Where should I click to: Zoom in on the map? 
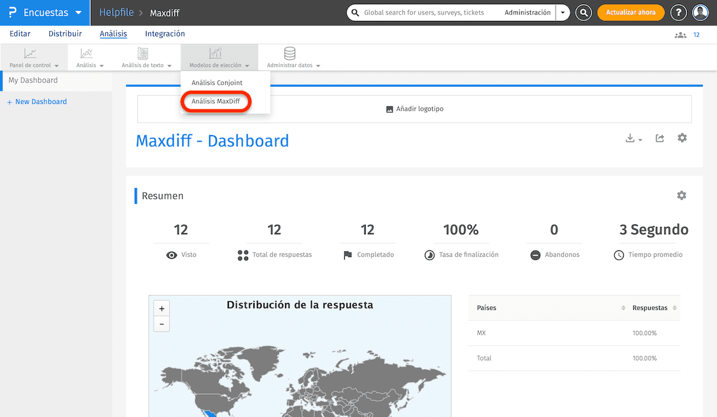[x=161, y=309]
